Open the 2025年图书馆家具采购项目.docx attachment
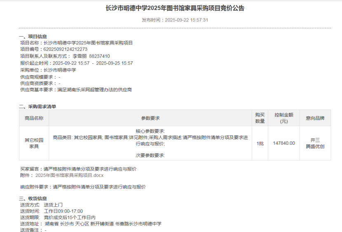The height and width of the screenshot is (232, 342). point(69,175)
